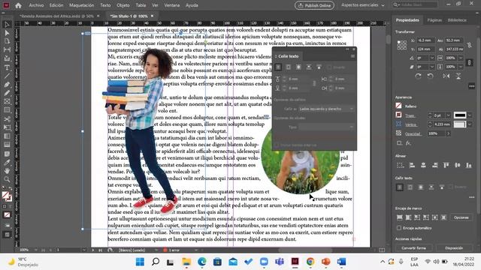The image size is (481, 270).
Task: Open the Maquetación menu
Action: [x=82, y=5]
